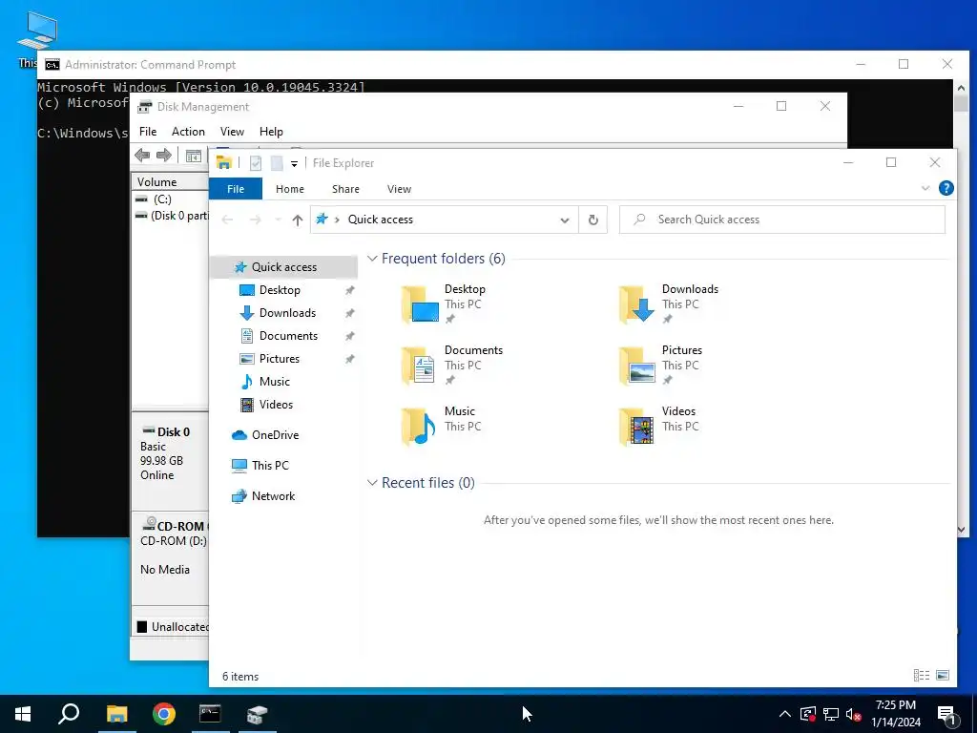Open the File menu in Disk Management
This screenshot has width=977, height=733.
click(148, 132)
